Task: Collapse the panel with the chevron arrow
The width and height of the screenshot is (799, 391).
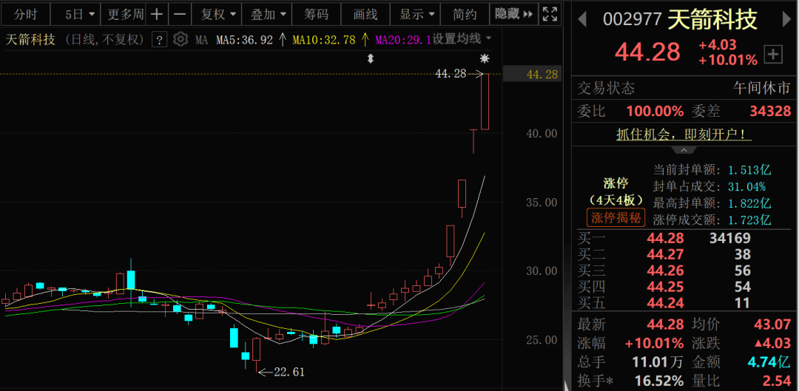Action: pyautogui.click(x=684, y=150)
